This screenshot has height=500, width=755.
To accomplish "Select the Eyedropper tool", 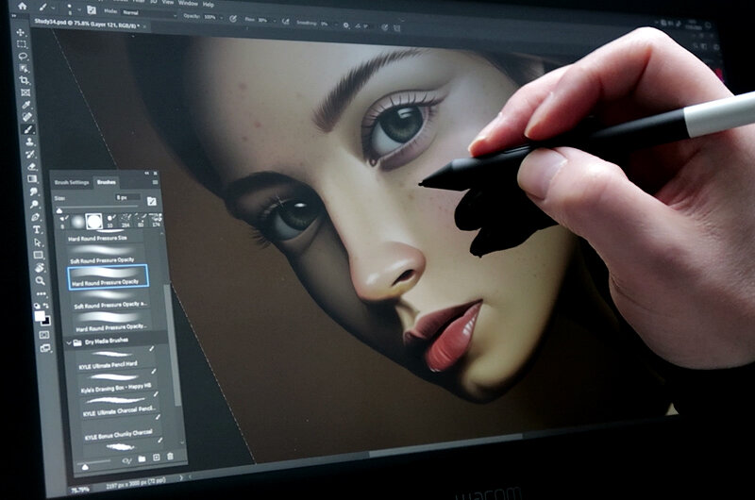I will coord(26,105).
